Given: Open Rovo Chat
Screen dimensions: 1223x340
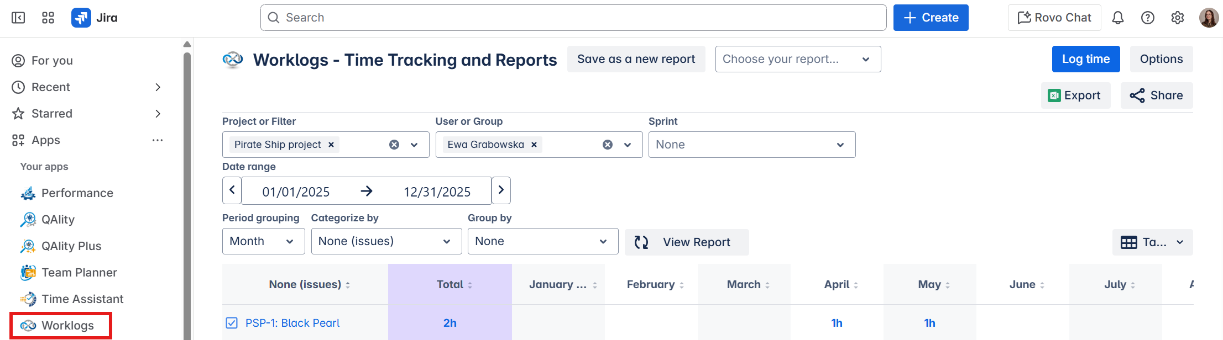Looking at the screenshot, I should [1054, 18].
